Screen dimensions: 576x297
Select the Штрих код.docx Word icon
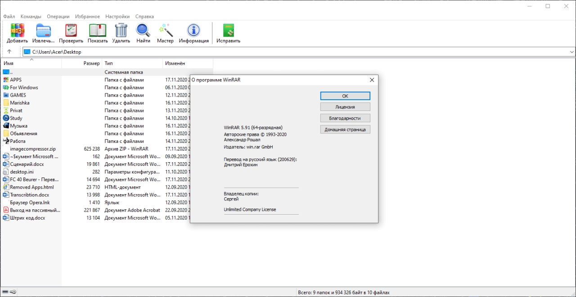pyautogui.click(x=6, y=218)
